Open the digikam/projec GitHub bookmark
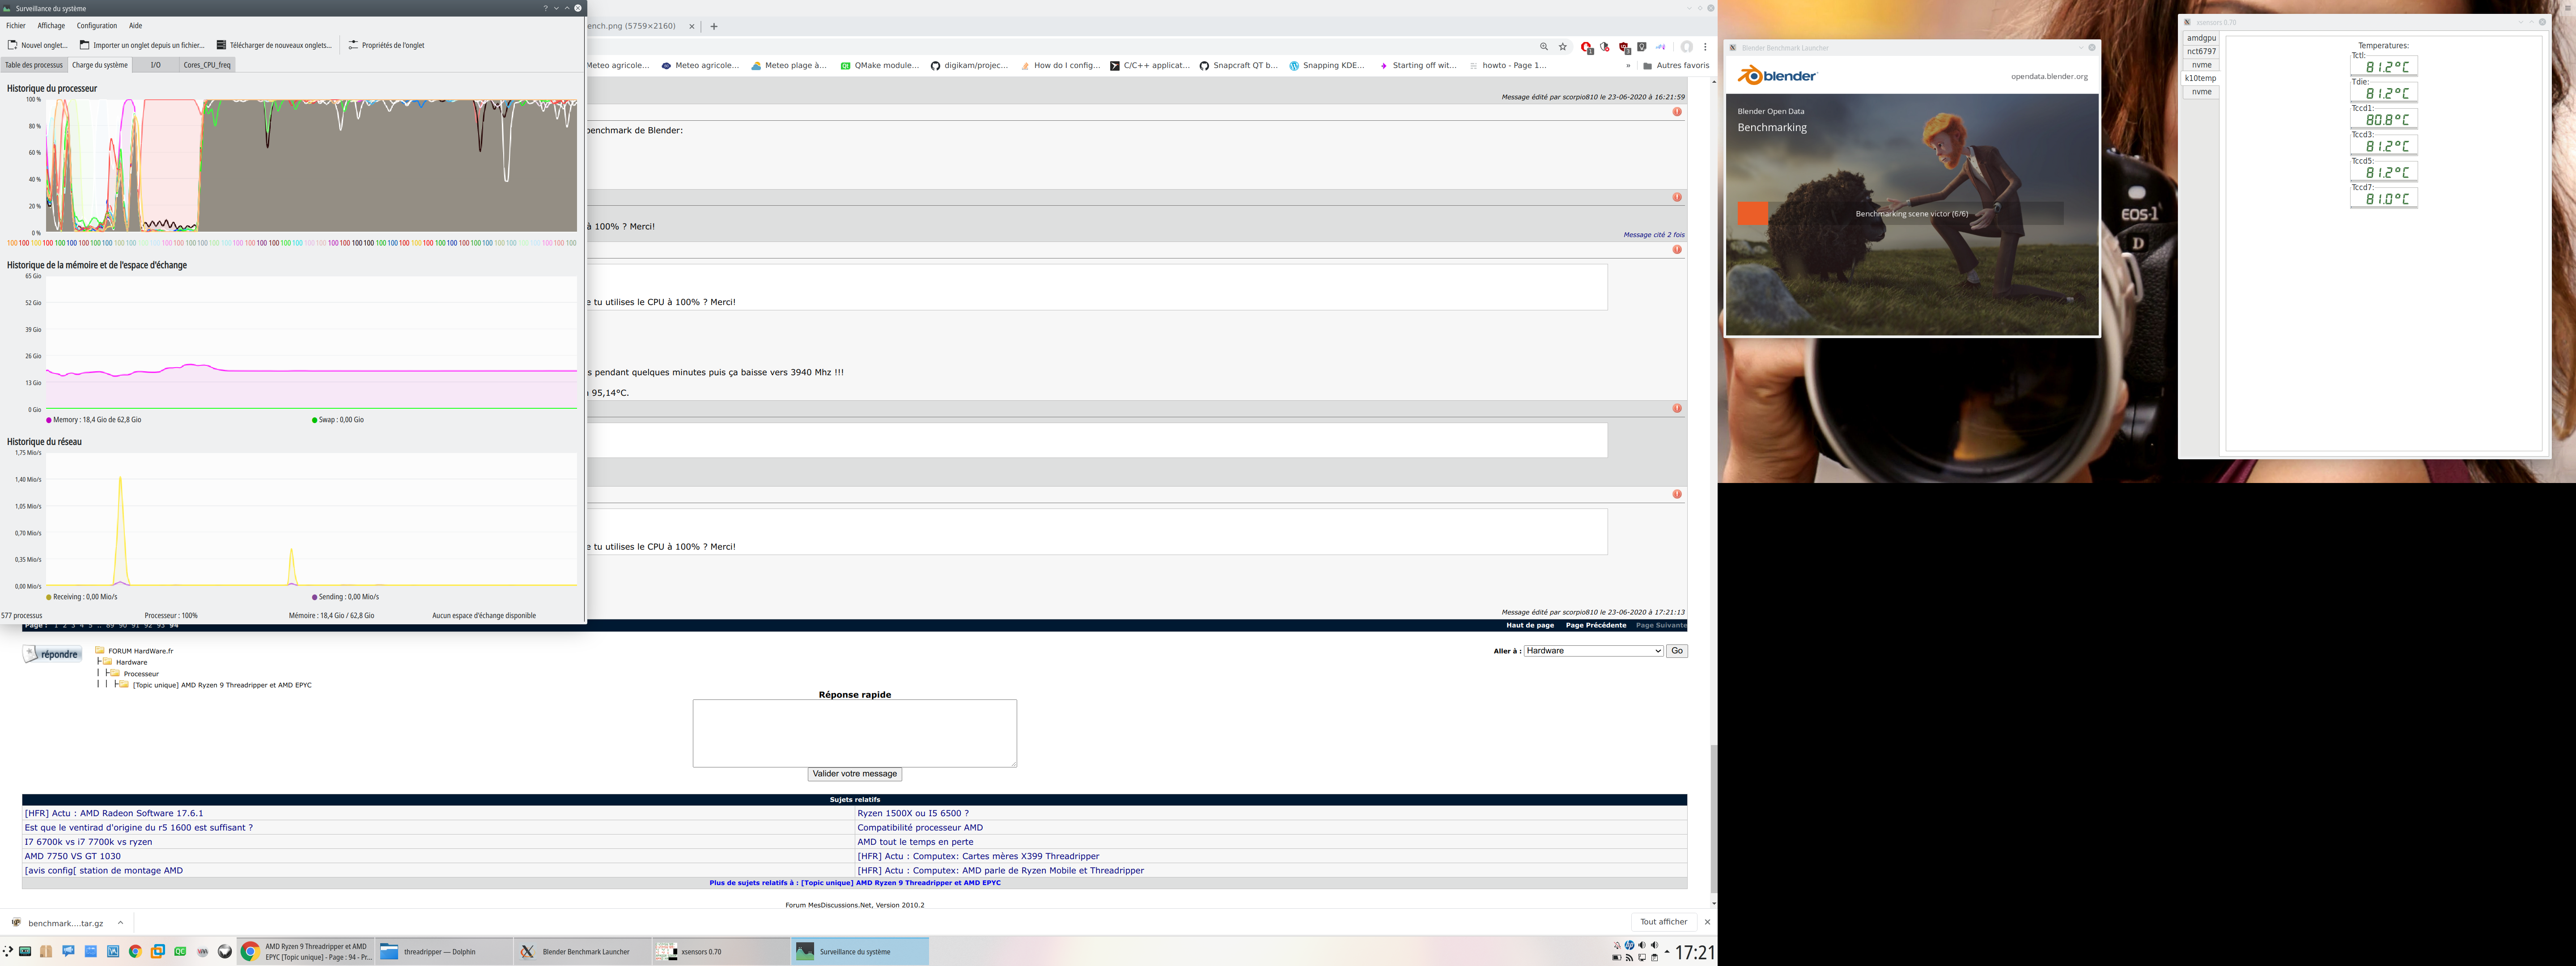Image resolution: width=2576 pixels, height=966 pixels. pos(969,66)
